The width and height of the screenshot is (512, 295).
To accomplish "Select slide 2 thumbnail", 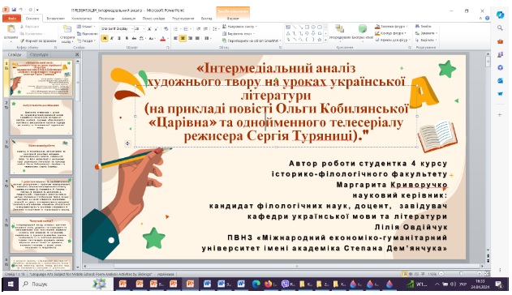I will point(41,118).
